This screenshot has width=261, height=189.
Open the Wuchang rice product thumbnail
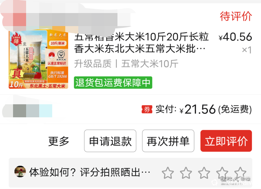(38, 59)
